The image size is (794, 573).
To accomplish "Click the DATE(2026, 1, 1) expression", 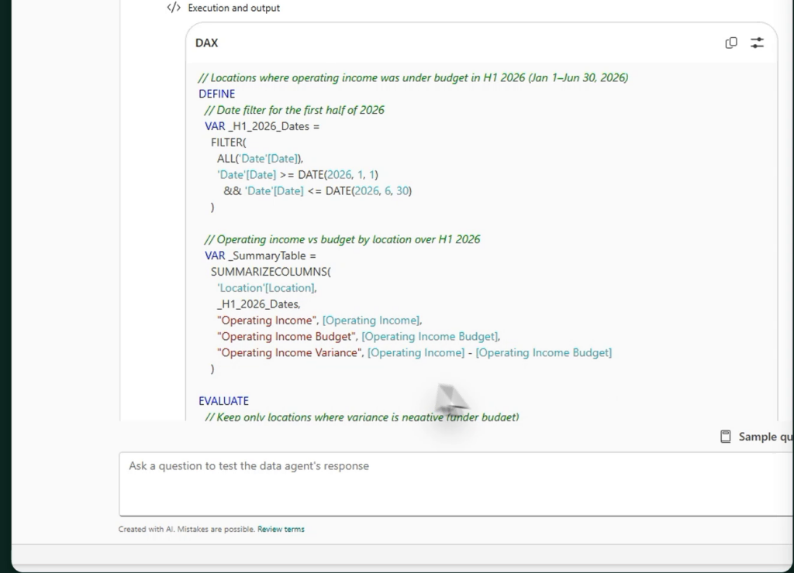I will (x=338, y=175).
